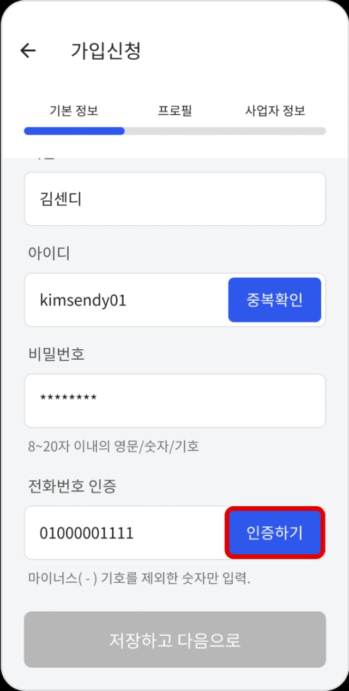
Task: Click the 8~20자 password hint text
Action: pyautogui.click(x=111, y=446)
